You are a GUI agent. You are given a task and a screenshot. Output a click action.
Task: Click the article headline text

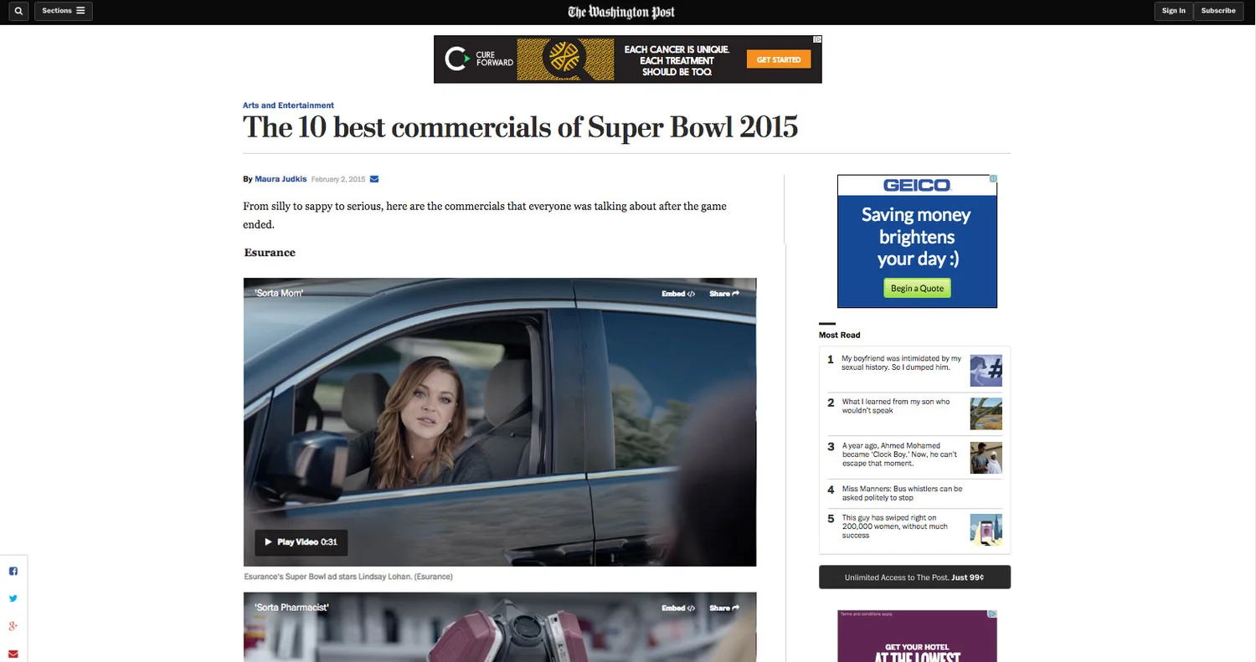coord(520,127)
